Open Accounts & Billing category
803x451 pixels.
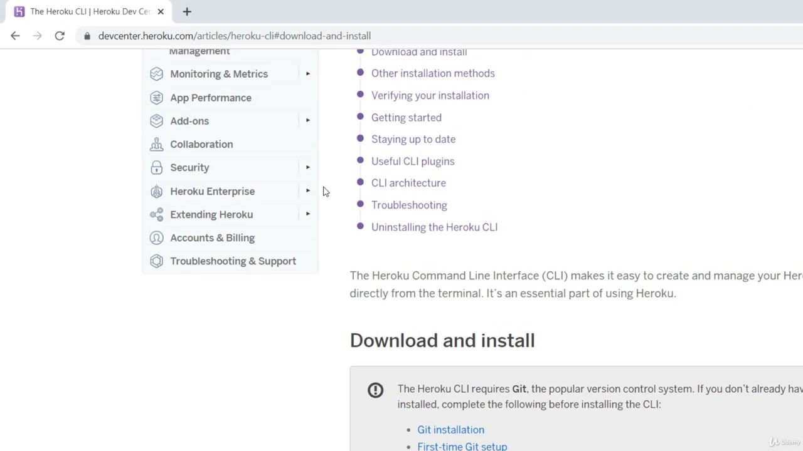coord(212,237)
